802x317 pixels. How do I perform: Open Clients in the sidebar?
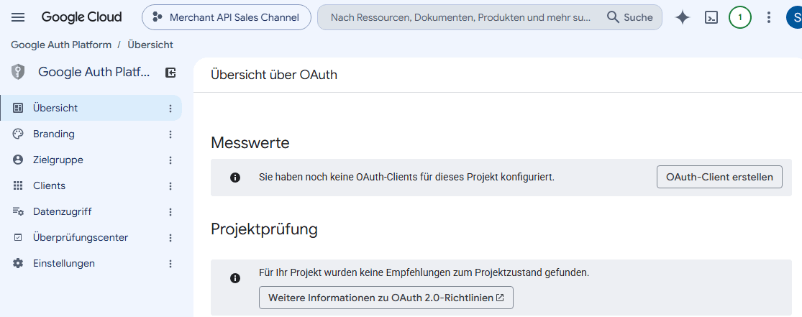91,185
